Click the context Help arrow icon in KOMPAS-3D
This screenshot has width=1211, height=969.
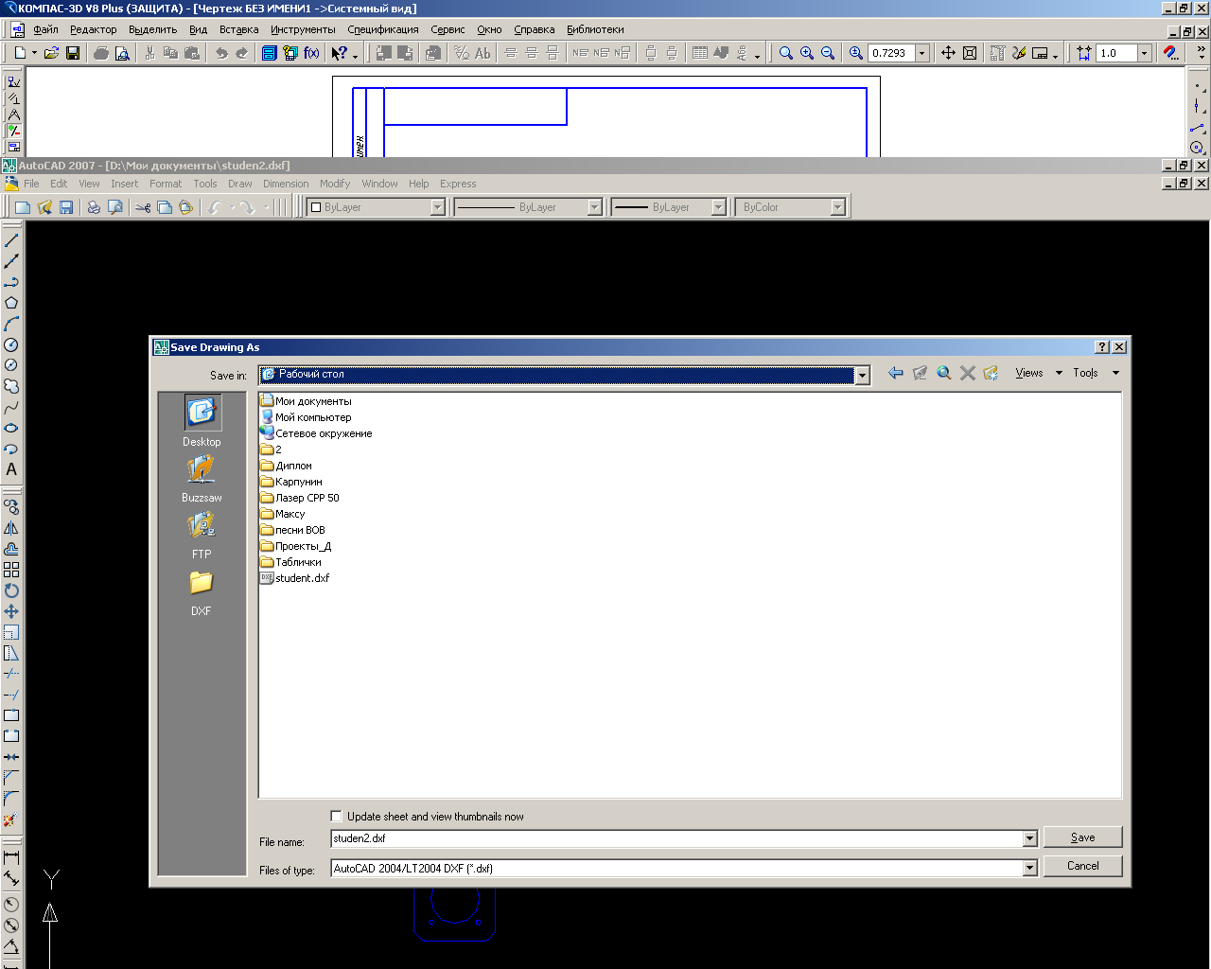(x=339, y=53)
